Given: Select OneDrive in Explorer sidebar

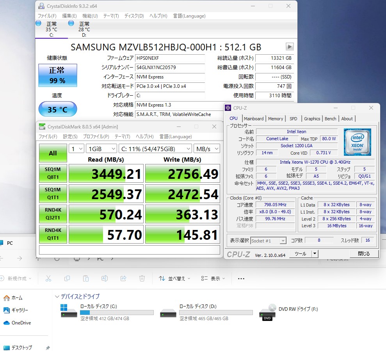Looking at the screenshot, I should coord(17,322).
